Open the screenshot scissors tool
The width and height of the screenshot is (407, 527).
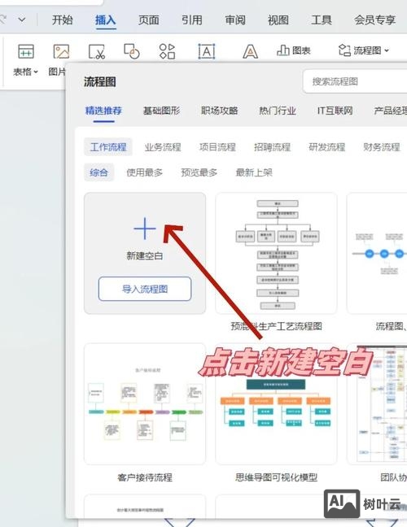(97, 52)
